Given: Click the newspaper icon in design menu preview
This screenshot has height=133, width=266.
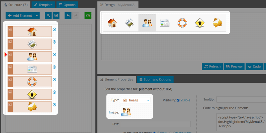Looking at the screenshot, I should [x=165, y=23].
